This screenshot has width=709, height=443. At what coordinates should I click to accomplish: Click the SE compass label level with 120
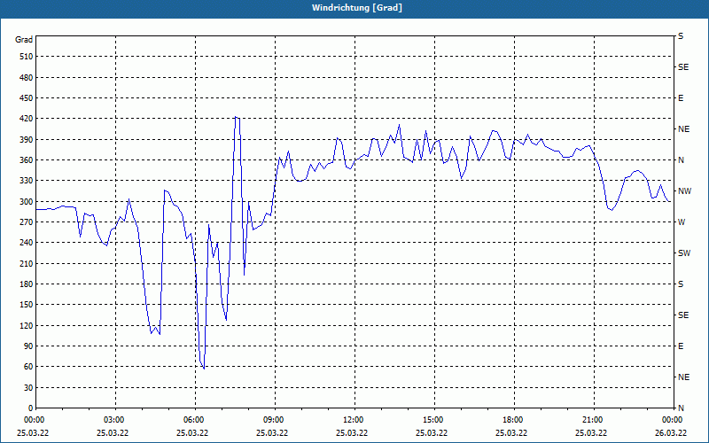(683, 315)
